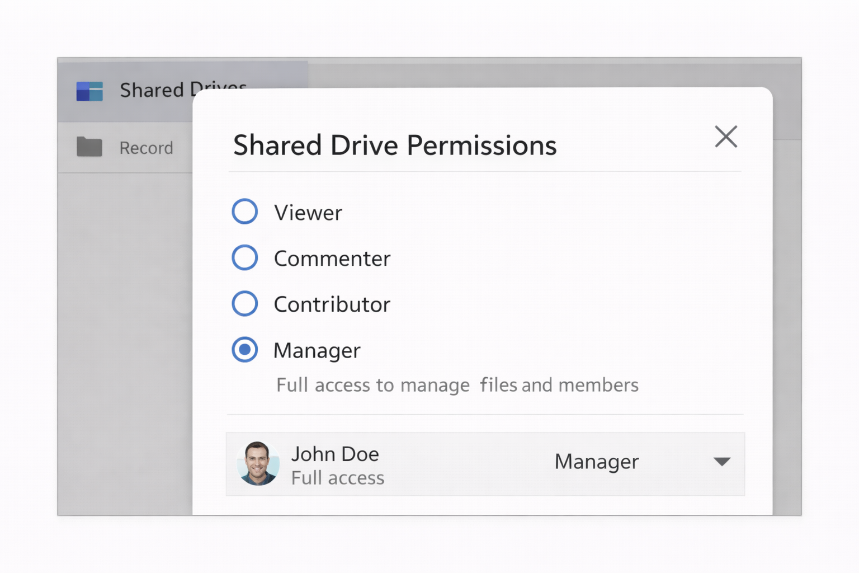Expand the role dropdown arrow for John Doe

coord(722,462)
